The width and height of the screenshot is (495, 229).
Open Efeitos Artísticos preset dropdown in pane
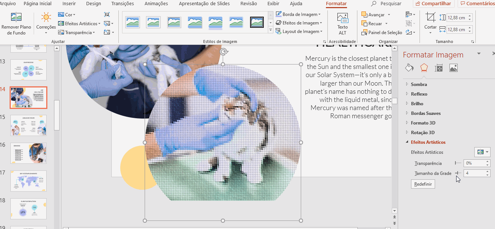pyautogui.click(x=482, y=152)
